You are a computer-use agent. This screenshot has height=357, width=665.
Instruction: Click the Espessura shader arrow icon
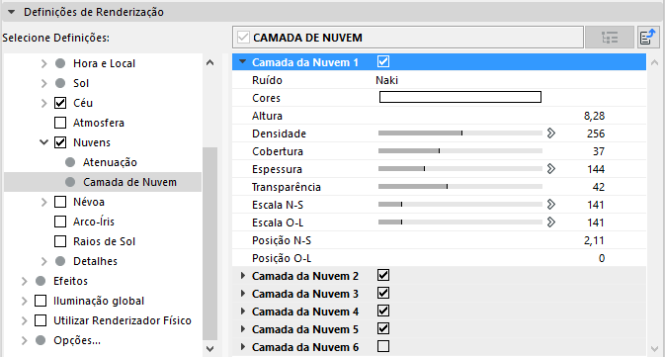pos(551,169)
